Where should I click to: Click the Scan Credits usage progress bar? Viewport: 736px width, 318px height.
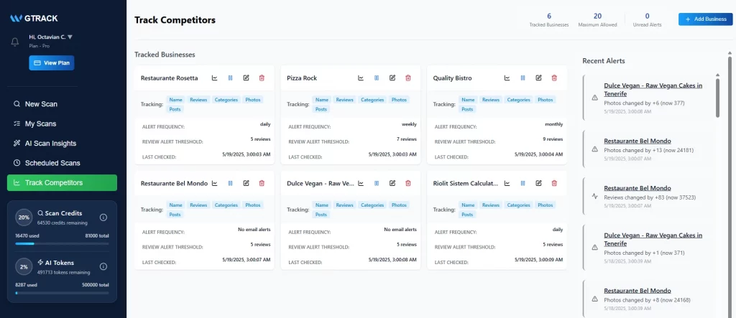coord(62,244)
